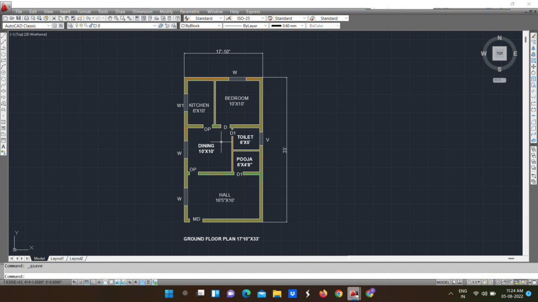Open the Properties palette icon
This screenshot has height=302, width=538.
coord(137,18)
